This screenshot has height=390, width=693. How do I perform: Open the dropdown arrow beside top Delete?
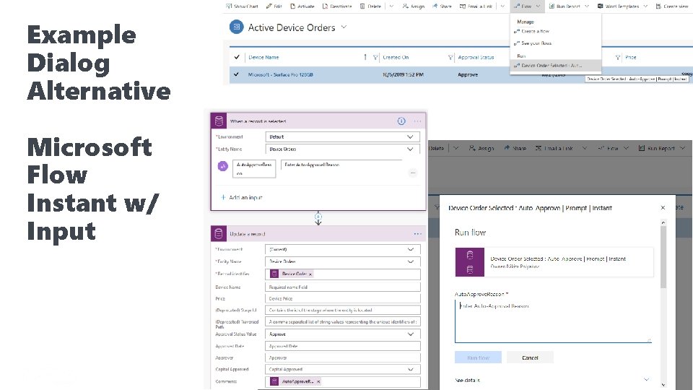tap(391, 6)
